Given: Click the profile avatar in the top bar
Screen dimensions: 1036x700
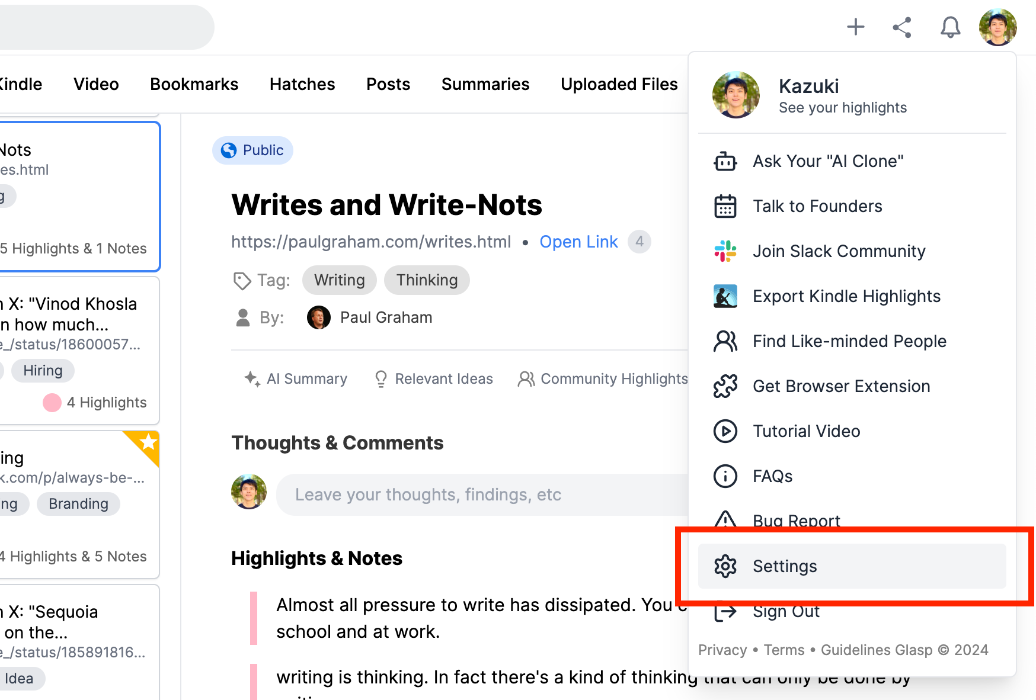Looking at the screenshot, I should coord(998,27).
